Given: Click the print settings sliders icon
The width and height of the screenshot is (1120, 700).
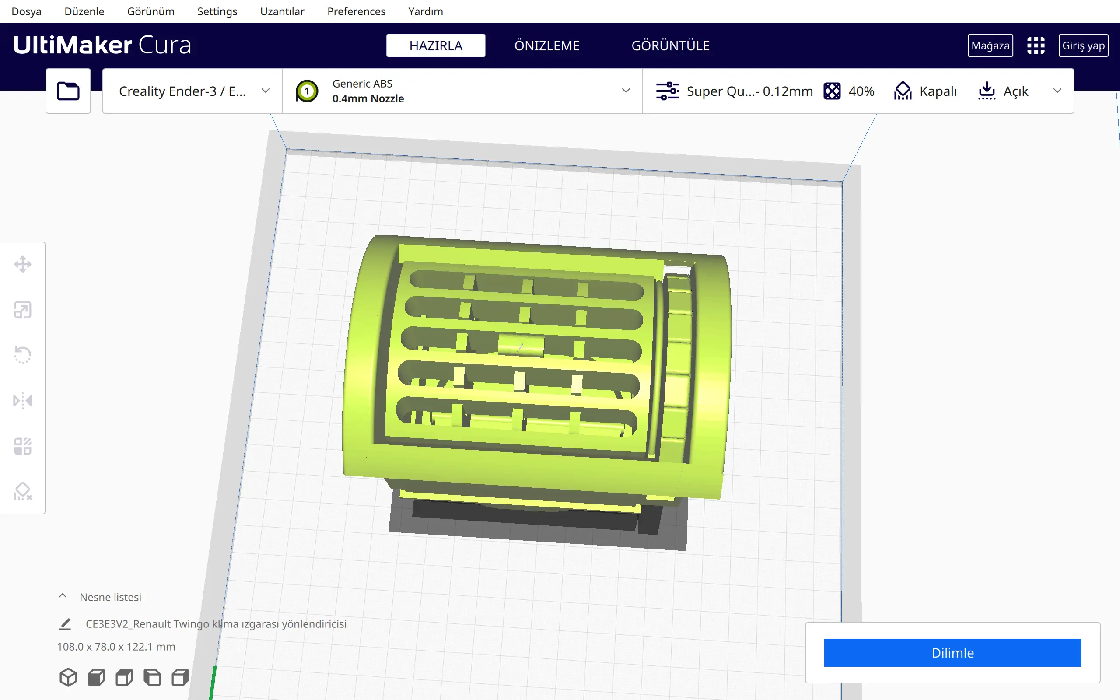Looking at the screenshot, I should coord(667,91).
